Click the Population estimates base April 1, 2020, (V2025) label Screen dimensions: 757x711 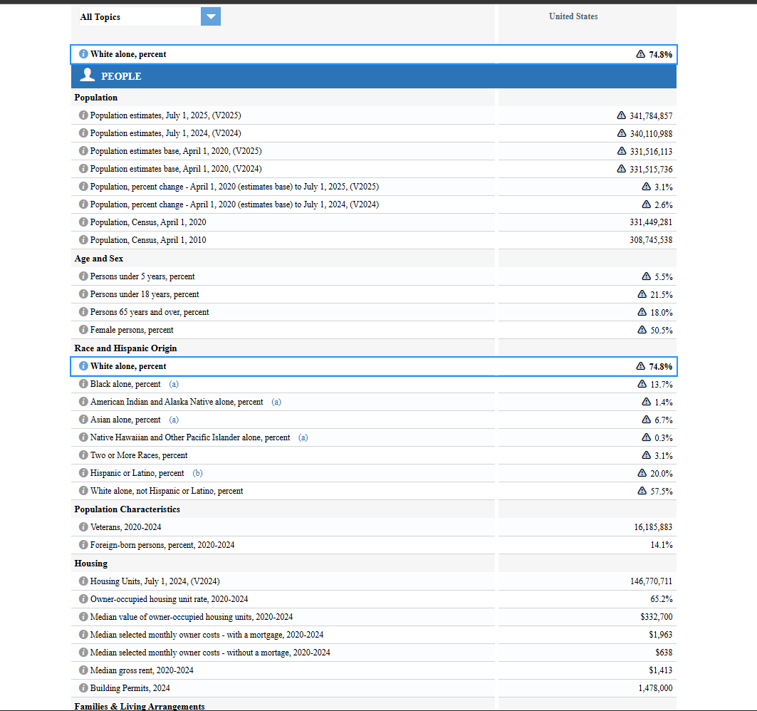tap(176, 151)
